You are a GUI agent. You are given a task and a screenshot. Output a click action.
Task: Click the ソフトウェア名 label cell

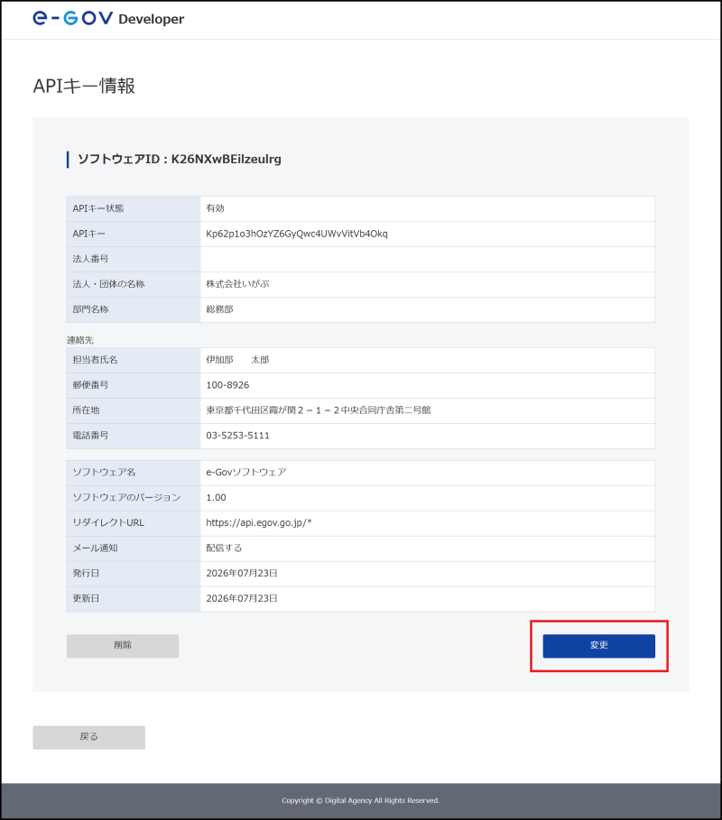[x=134, y=473]
